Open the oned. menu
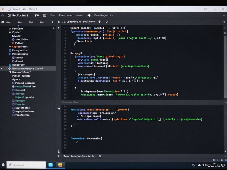 pos(80,15)
